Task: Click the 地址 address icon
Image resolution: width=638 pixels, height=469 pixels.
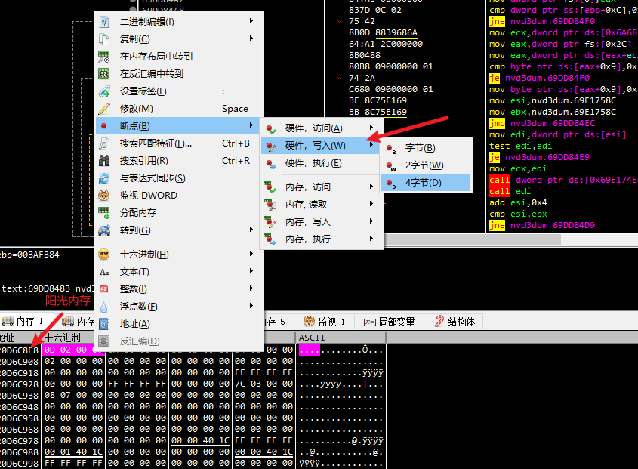Action: click(104, 324)
